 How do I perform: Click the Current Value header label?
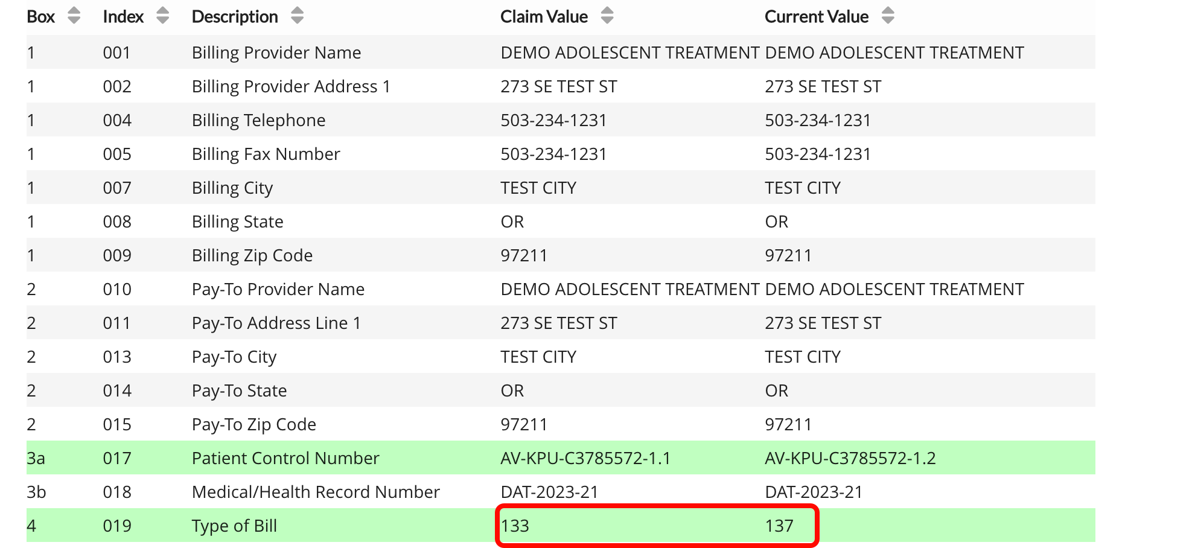pos(816,17)
